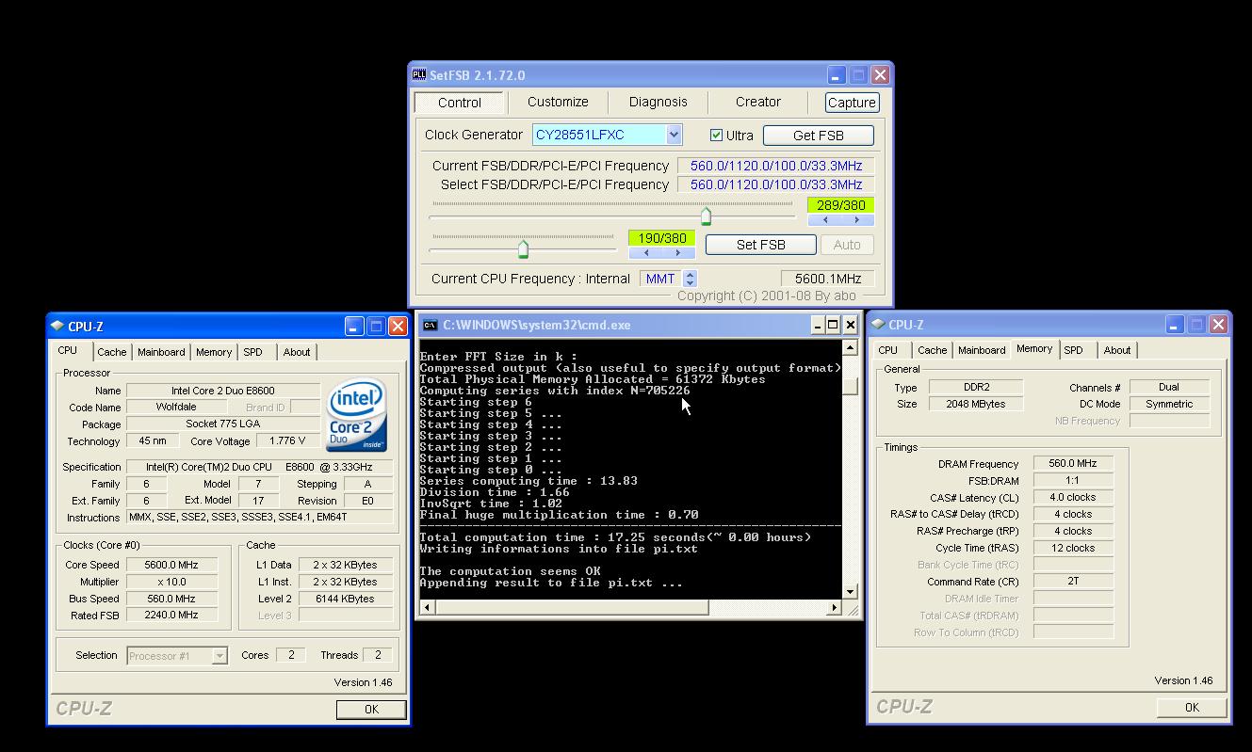
Task: Click the cmd window scroll down arrow
Action: coord(850,591)
